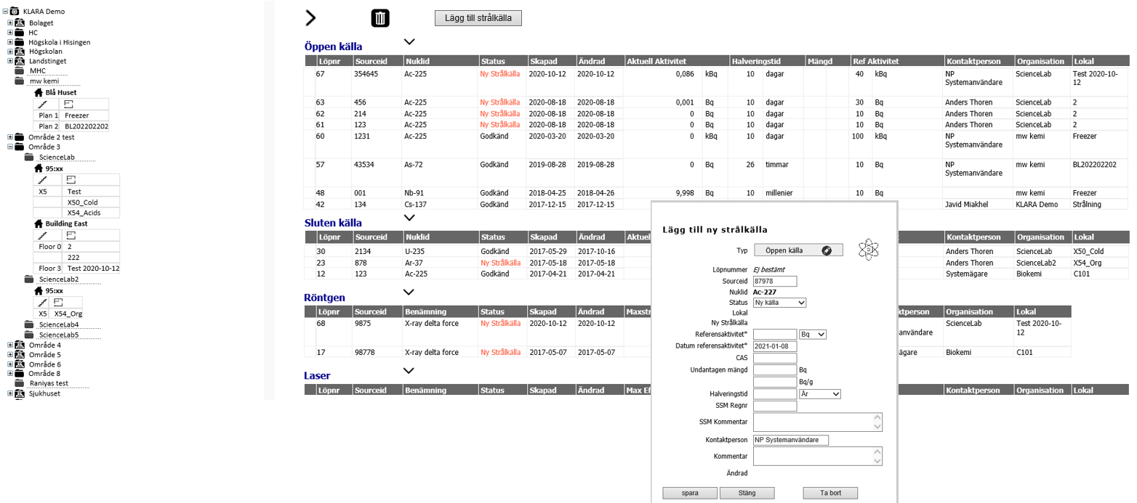Click the HC folder icon
Screen dimensions: 1137x503
20,33
